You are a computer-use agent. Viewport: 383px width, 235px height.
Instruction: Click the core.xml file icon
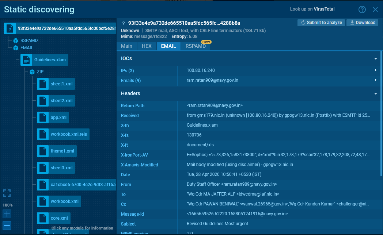pyautogui.click(x=43, y=218)
